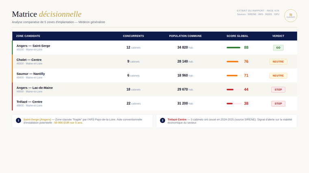Open the gold Saint-Serge (Angers) footnote link
The image size is (309, 173).
(x=37, y=119)
